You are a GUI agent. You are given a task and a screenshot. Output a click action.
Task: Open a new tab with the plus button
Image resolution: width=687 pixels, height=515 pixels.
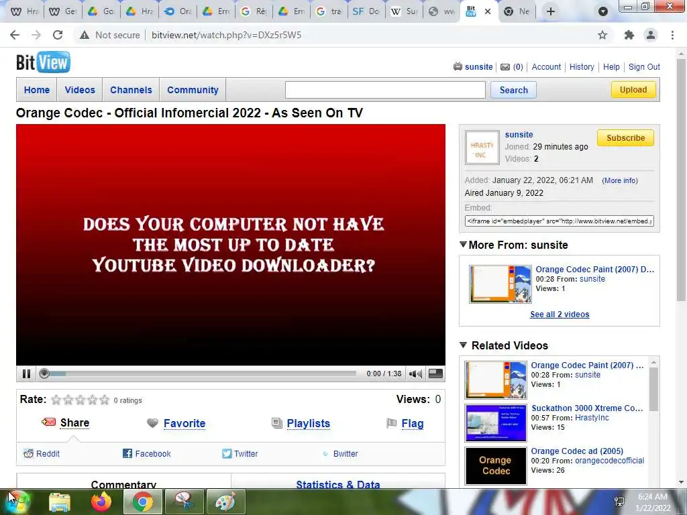point(551,12)
